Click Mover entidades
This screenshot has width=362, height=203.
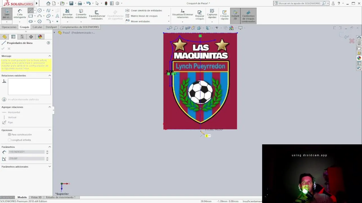[x=138, y=21]
